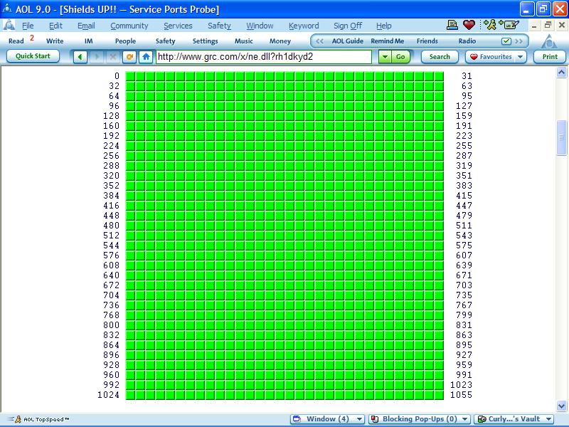Open the Safety menu

pos(219,26)
